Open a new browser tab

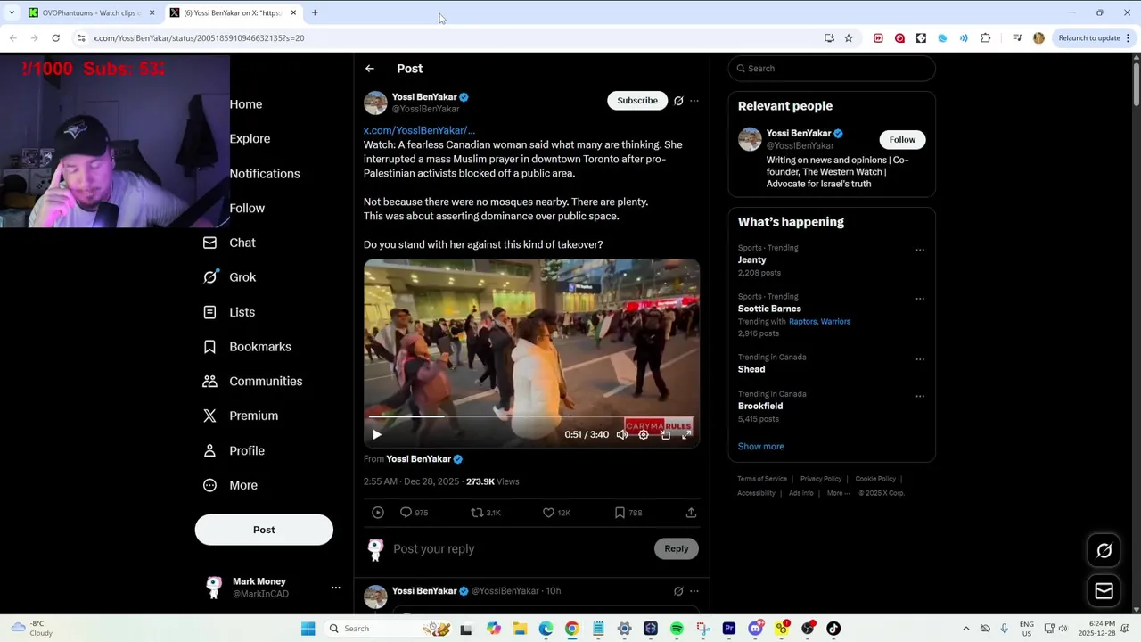click(315, 12)
